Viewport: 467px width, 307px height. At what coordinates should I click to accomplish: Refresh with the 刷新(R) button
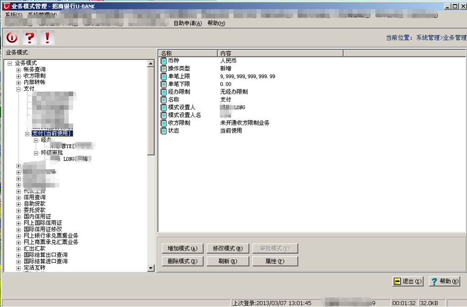click(x=228, y=261)
